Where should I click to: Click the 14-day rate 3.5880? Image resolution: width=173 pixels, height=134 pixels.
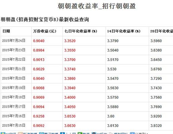(113, 107)
